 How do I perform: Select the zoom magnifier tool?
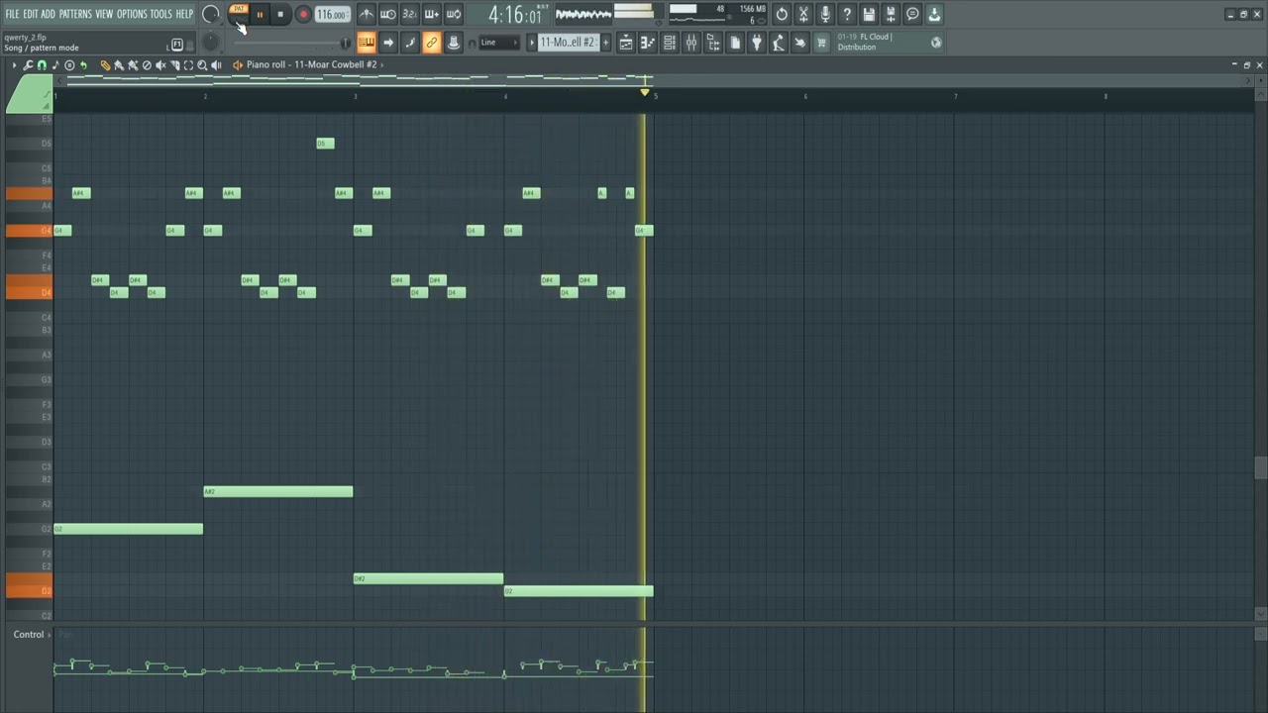(202, 64)
